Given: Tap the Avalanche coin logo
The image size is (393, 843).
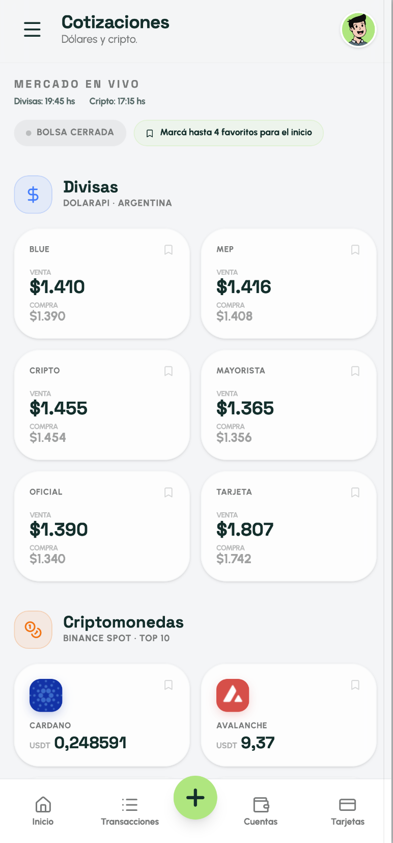Looking at the screenshot, I should (233, 695).
